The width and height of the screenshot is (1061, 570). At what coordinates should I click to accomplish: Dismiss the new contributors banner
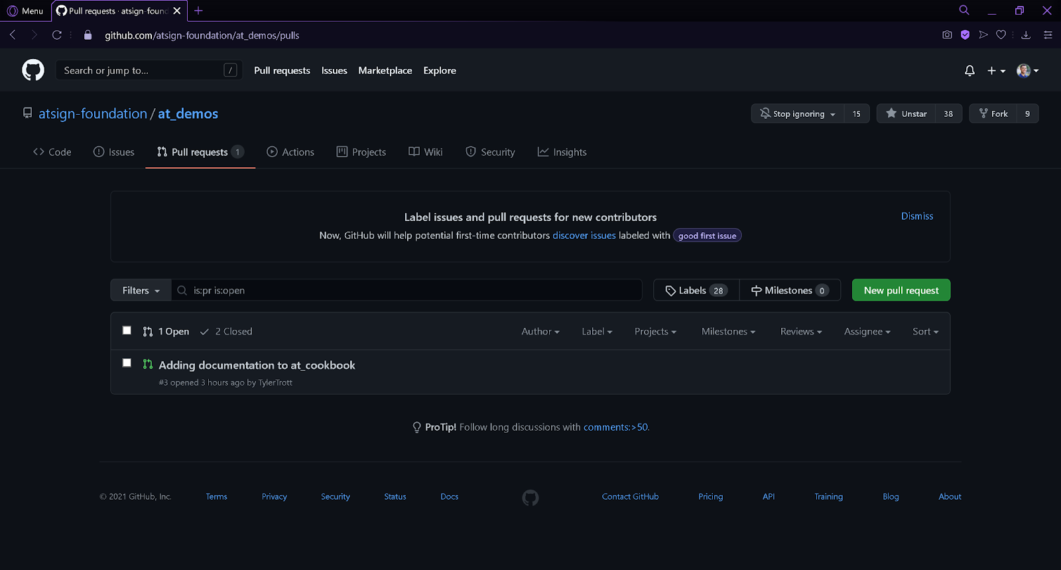tap(917, 216)
